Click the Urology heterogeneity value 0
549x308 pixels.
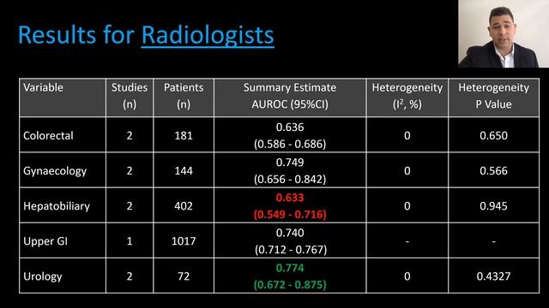coord(407,276)
